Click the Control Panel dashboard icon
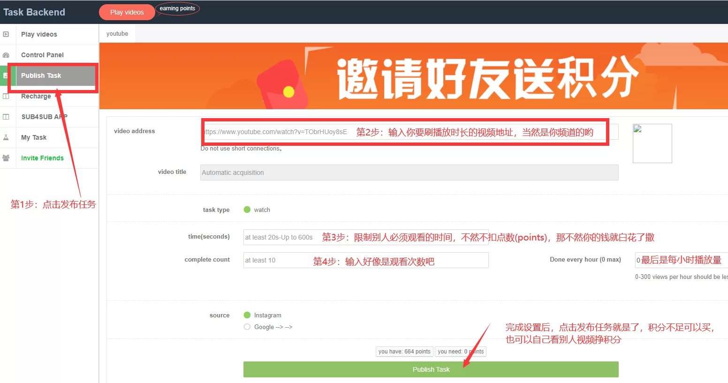Image resolution: width=728 pixels, height=383 pixels. click(x=7, y=55)
